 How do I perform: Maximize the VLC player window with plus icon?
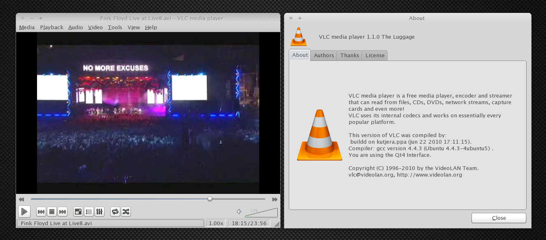[x=41, y=18]
